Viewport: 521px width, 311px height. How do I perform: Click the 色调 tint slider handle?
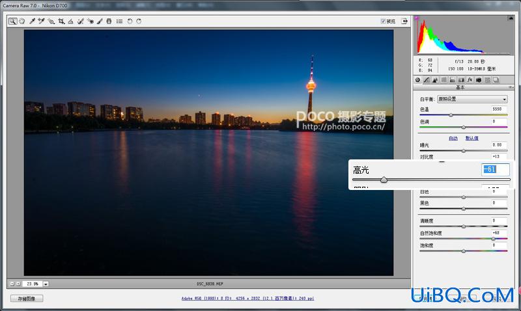pyautogui.click(x=464, y=128)
